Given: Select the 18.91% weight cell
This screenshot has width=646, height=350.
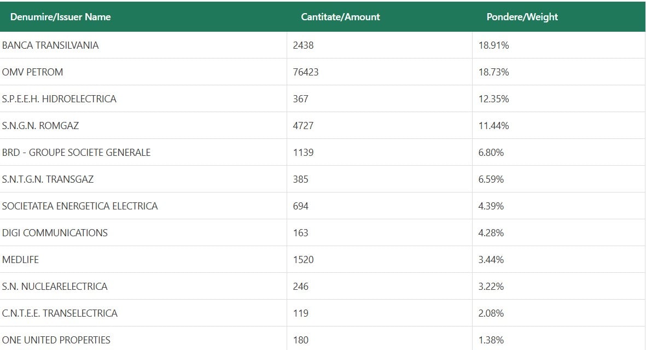Looking at the screenshot, I should [x=493, y=45].
